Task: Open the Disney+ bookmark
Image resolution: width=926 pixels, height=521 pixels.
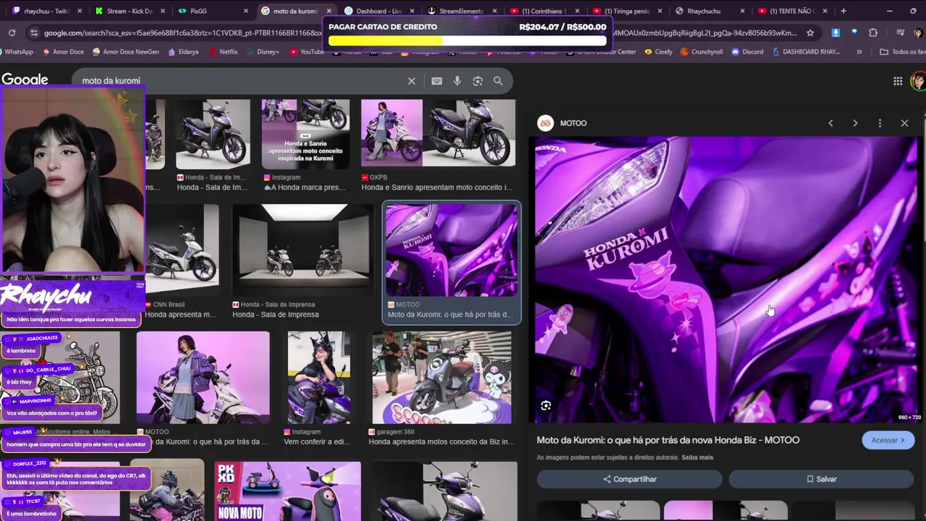Action: (x=262, y=51)
